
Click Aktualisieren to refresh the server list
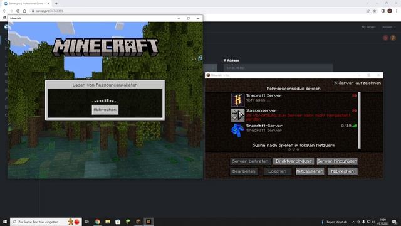point(310,171)
